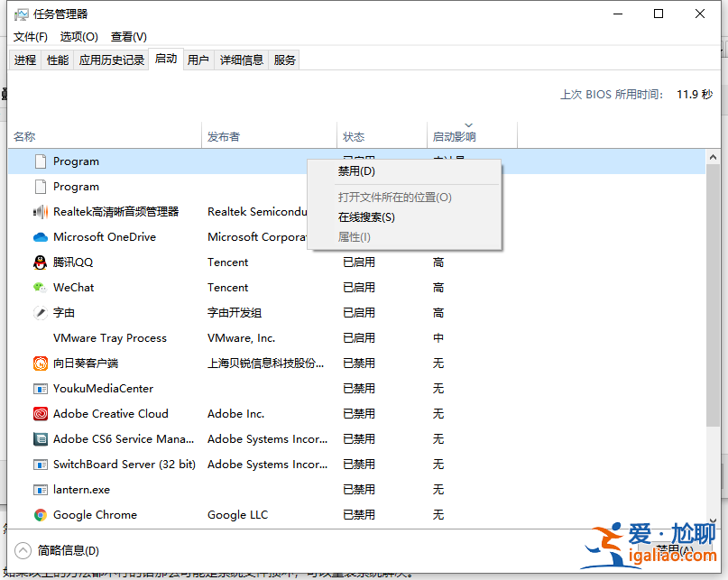
Task: Select the second Program startup entry
Action: point(76,186)
